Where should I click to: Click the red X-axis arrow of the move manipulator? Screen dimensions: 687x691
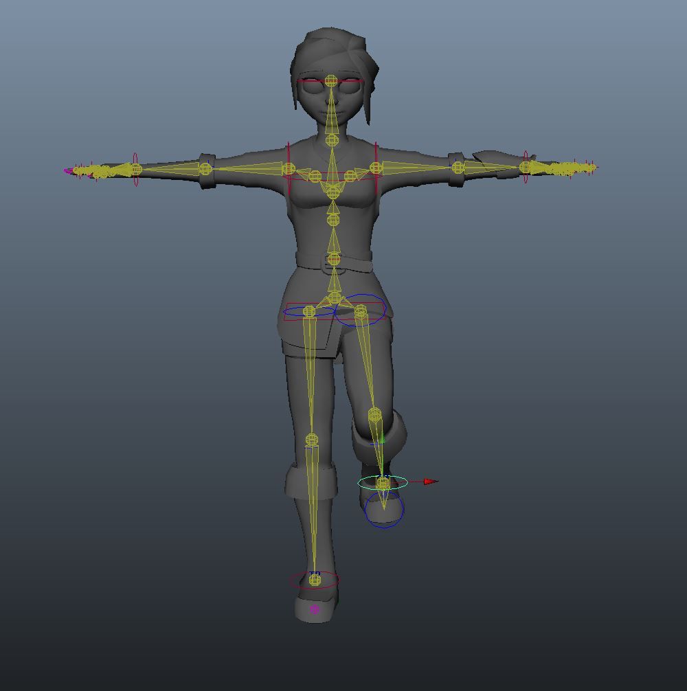pos(430,482)
